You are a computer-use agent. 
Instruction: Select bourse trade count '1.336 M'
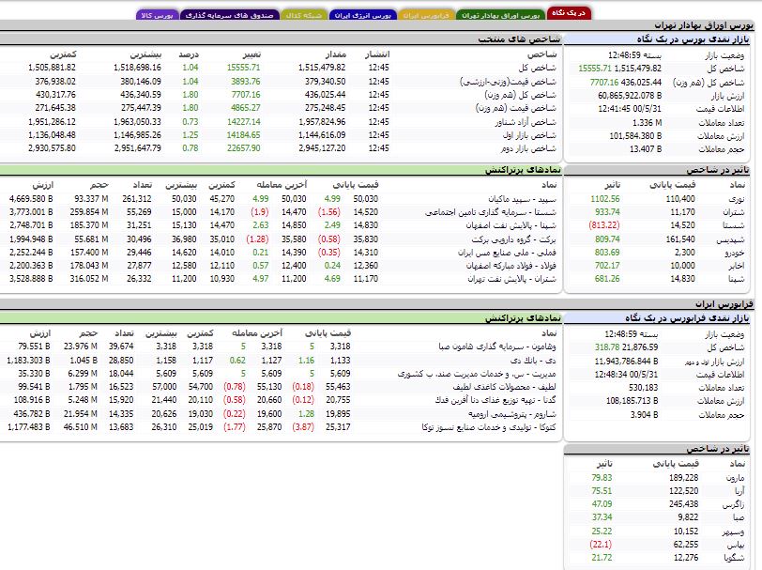[x=648, y=123]
